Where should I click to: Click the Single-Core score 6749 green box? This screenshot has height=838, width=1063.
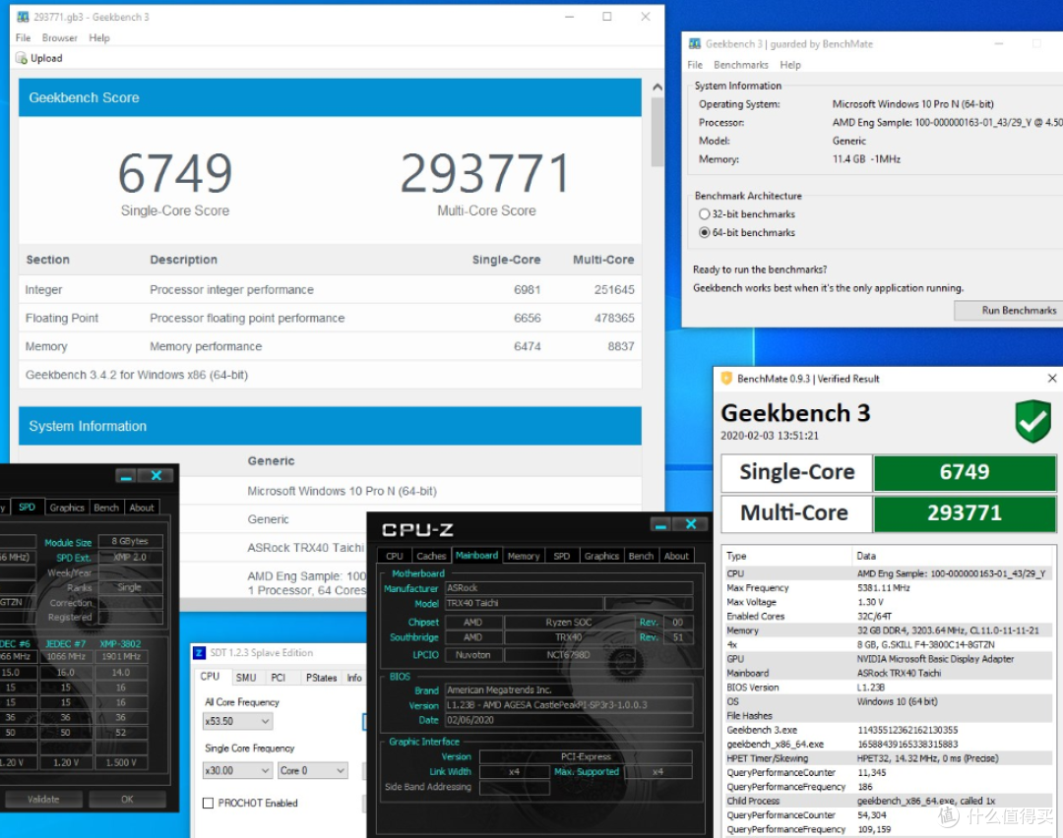965,472
